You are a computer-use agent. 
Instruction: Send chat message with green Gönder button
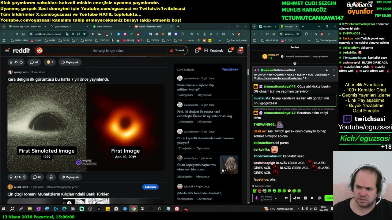coord(329,198)
